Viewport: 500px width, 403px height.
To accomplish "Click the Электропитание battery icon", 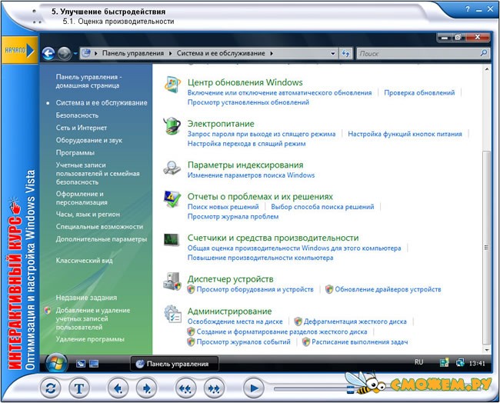I will 172,126.
